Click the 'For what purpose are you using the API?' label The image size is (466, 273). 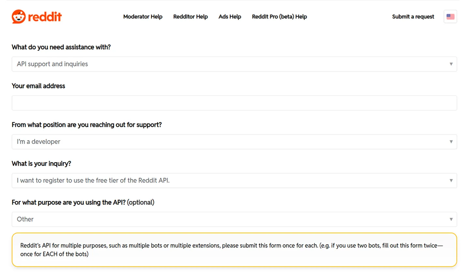(83, 202)
